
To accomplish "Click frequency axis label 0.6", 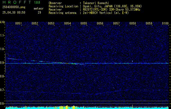I will (x=2, y=104).
